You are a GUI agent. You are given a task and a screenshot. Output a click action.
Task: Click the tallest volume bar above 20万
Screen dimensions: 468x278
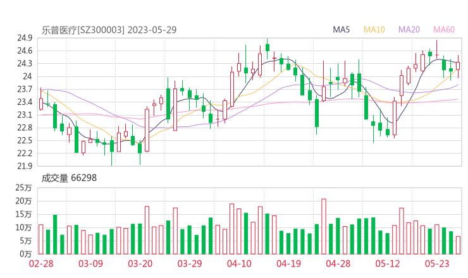click(324, 226)
